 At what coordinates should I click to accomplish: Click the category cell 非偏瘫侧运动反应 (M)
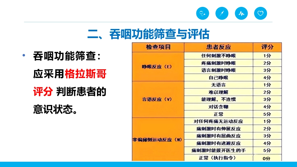[x=158, y=140]
